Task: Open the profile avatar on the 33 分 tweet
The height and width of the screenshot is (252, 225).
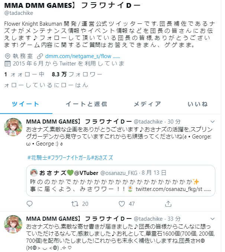Action: (13, 224)
